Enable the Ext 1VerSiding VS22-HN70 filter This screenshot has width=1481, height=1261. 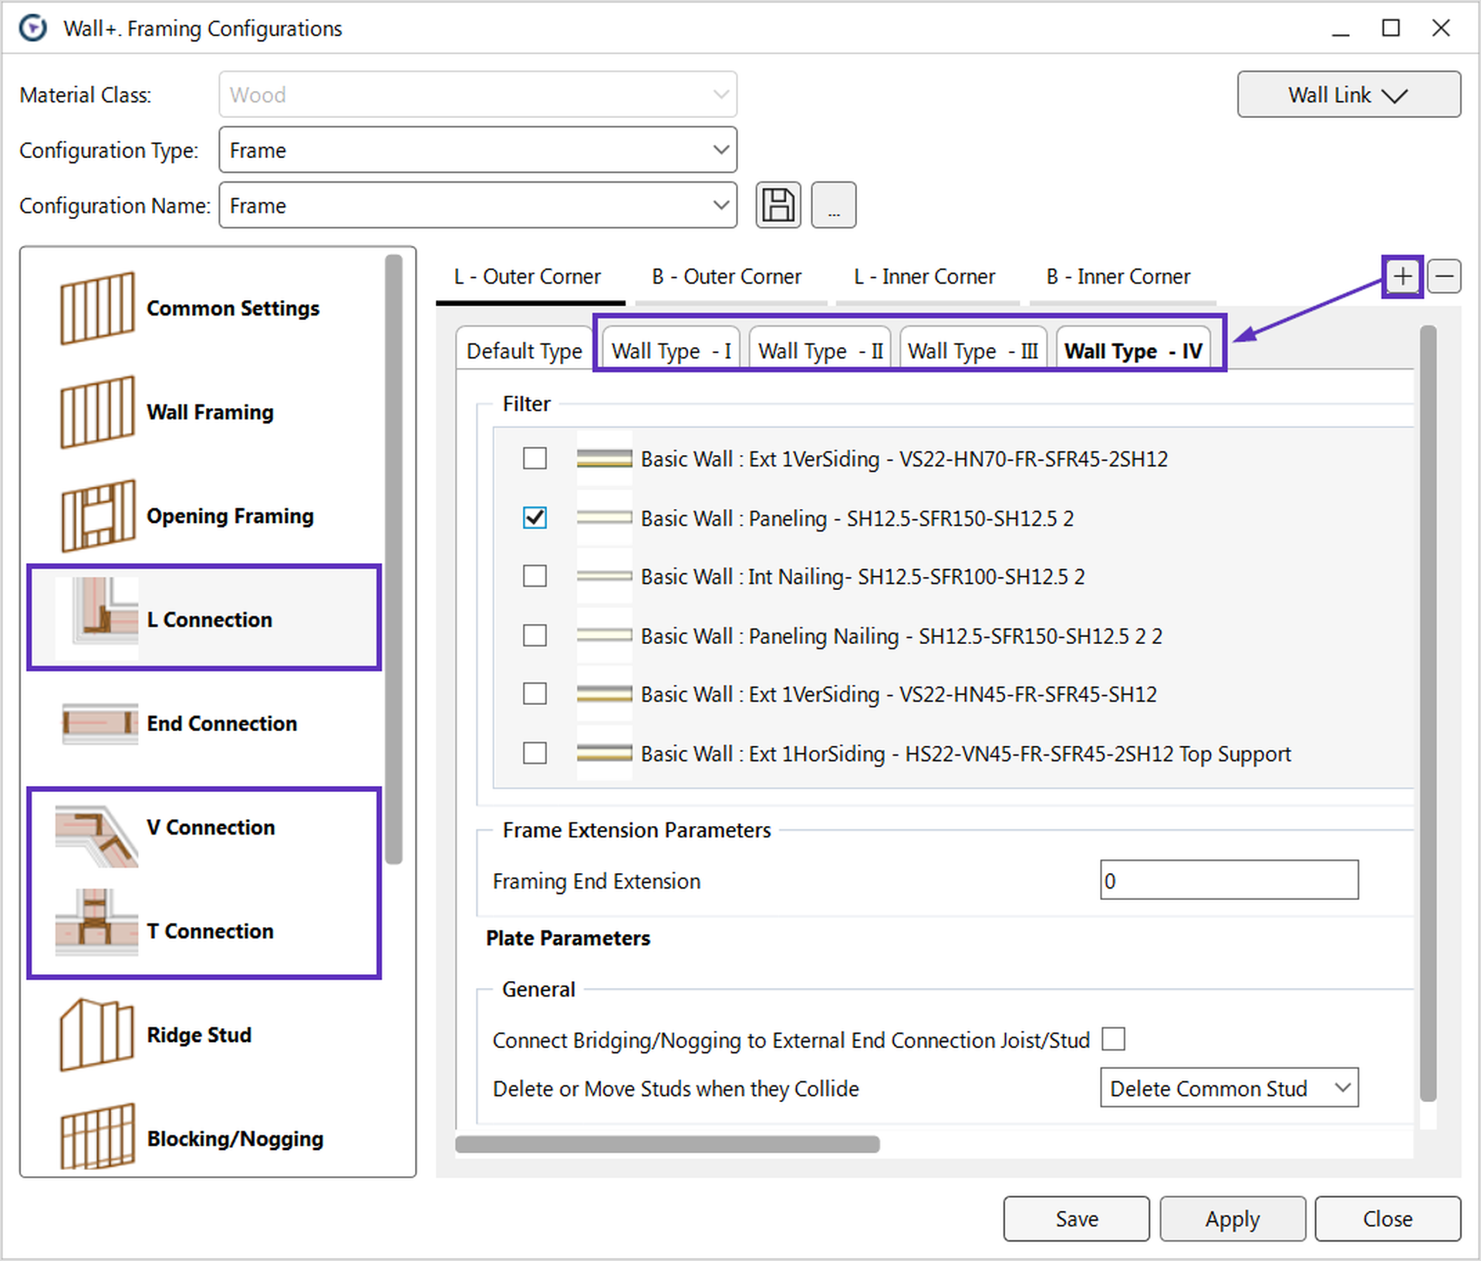(535, 458)
